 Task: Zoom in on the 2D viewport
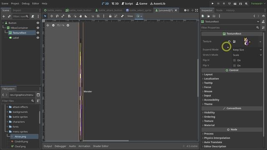[x=68, y=25]
